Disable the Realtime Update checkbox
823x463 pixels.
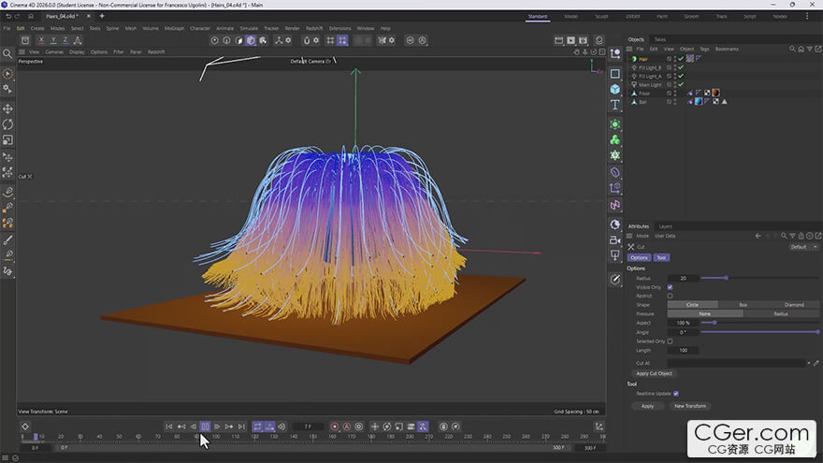675,394
